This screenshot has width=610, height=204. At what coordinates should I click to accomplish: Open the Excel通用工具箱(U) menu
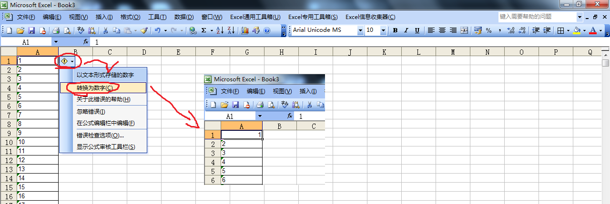(255, 17)
